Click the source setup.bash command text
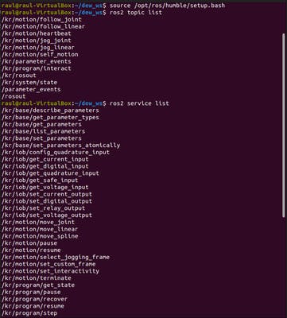The height and width of the screenshot is (318, 287). click(167, 6)
